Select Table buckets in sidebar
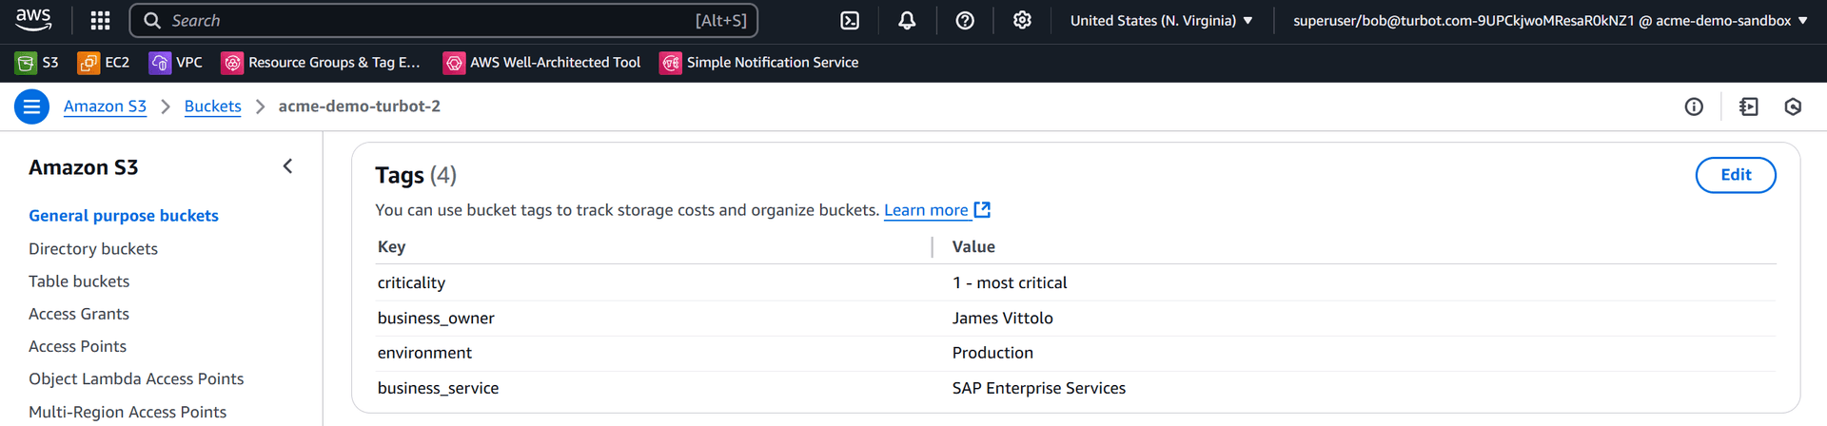1827x426 pixels. (79, 281)
